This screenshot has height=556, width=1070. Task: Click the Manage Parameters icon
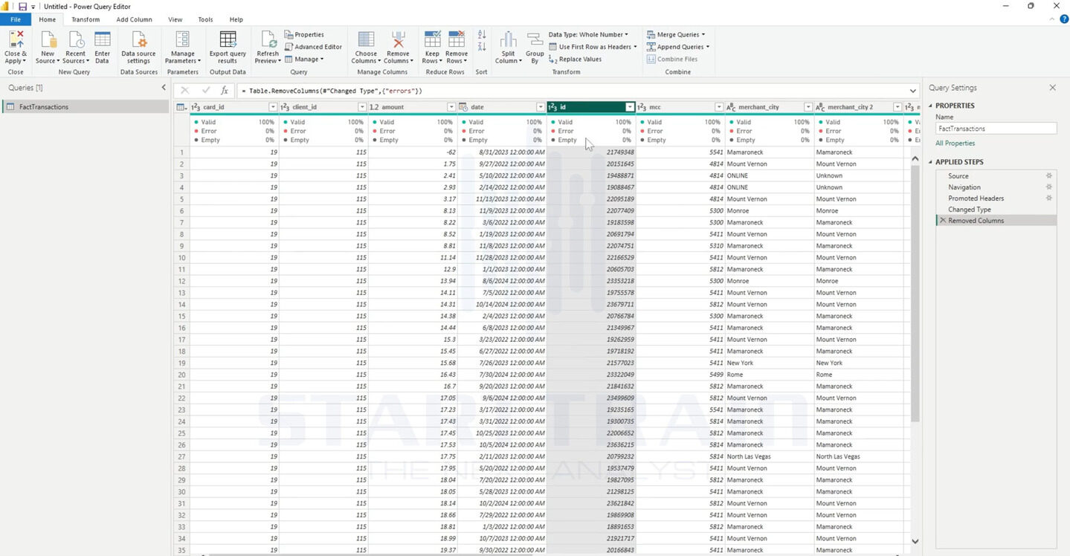click(183, 39)
